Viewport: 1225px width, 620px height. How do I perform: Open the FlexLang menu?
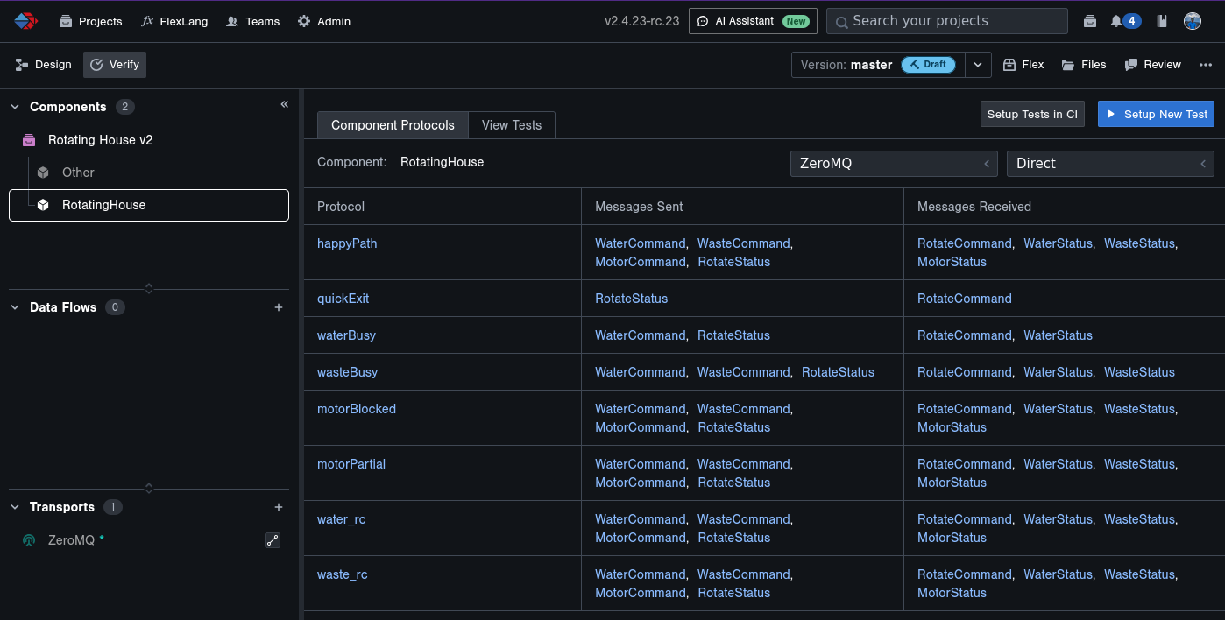(175, 21)
